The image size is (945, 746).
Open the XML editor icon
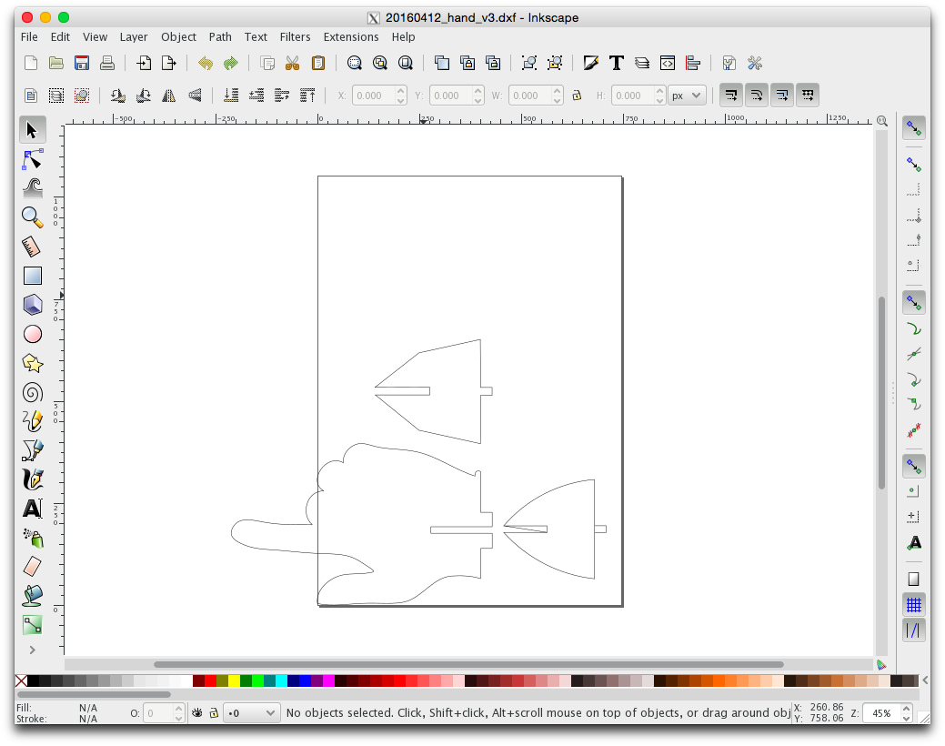coord(668,63)
